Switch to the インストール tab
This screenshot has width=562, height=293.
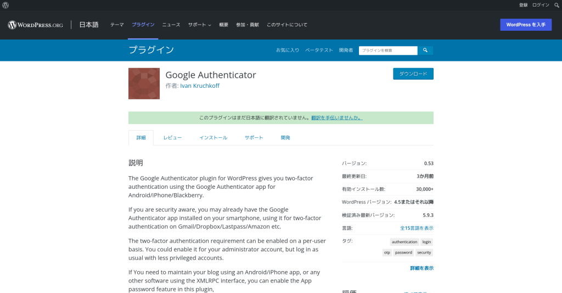click(213, 138)
